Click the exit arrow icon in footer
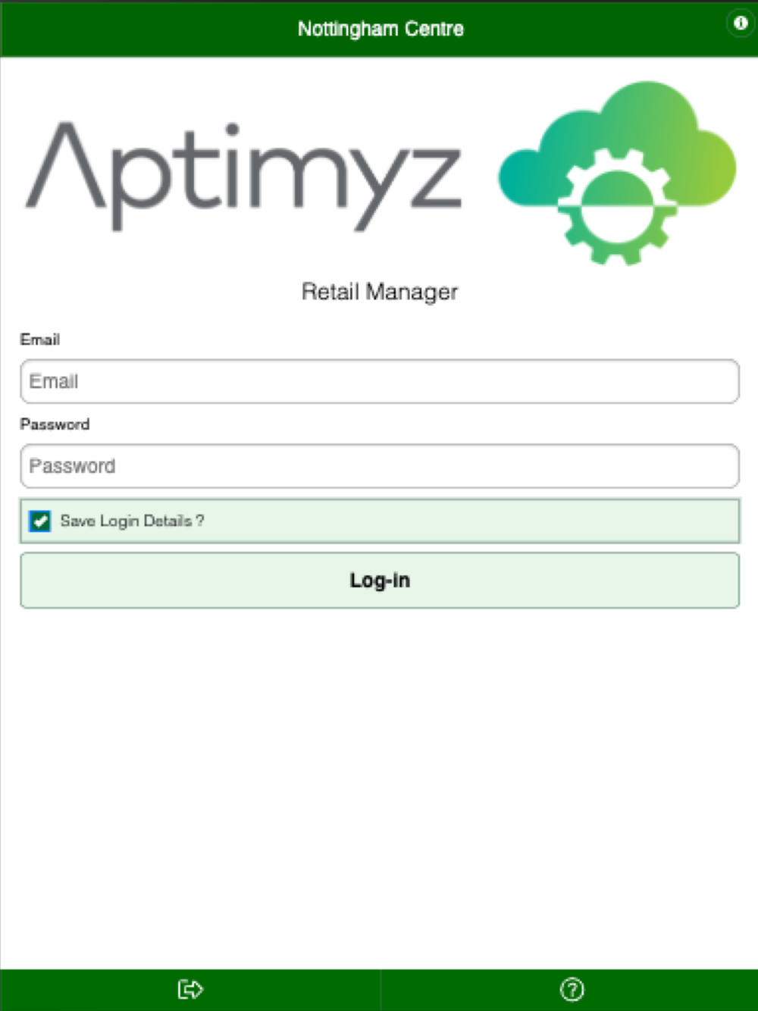This screenshot has width=758, height=1011. [190, 989]
